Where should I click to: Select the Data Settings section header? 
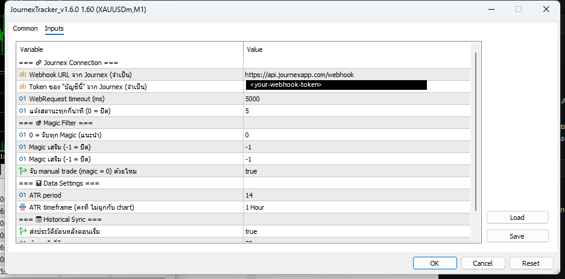[60, 183]
